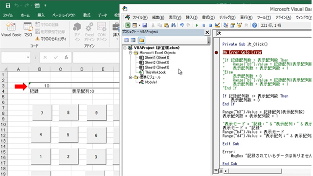Click the Insert UserForm icon in VBA toolbar
This screenshot has height=176, width=313.
(x=135, y=25)
